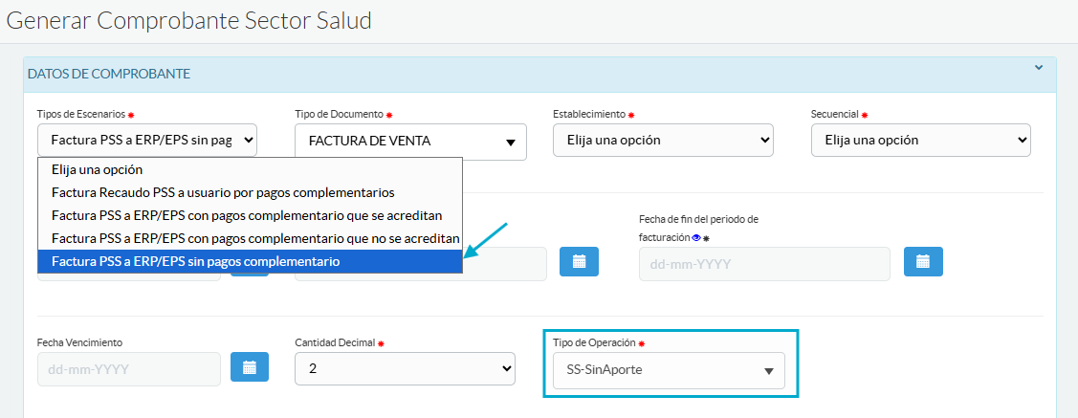Select 'Factura PSS a ERP/EPS sin pagos complementario'
This screenshot has width=1078, height=418.
coord(196,261)
